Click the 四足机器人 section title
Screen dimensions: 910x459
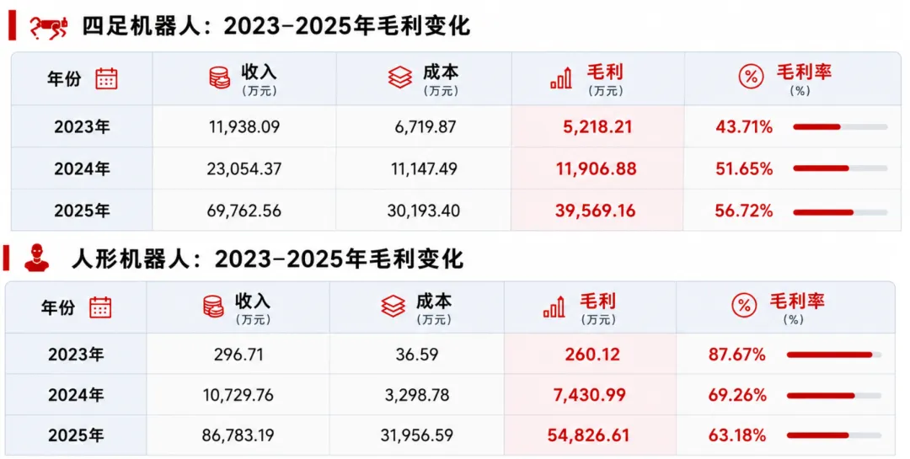275,27
